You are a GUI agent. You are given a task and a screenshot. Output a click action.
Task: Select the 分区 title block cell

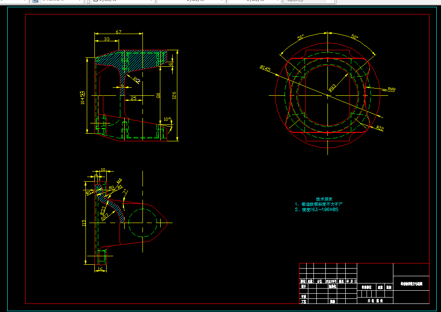point(319,281)
